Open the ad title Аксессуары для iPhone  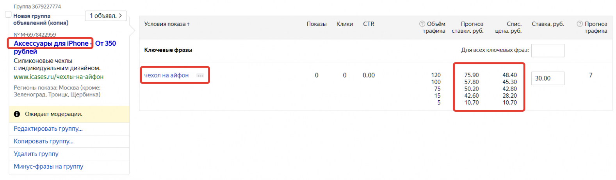[51, 43]
